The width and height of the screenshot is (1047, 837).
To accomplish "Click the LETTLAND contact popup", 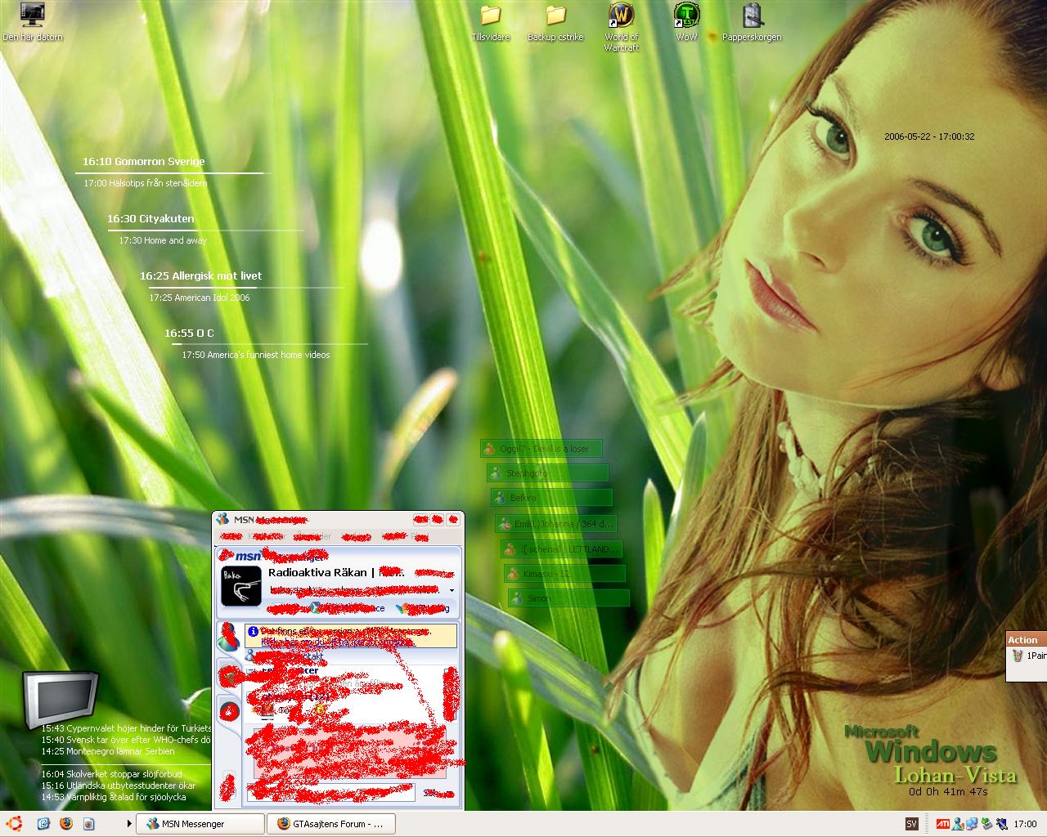I will click(561, 549).
